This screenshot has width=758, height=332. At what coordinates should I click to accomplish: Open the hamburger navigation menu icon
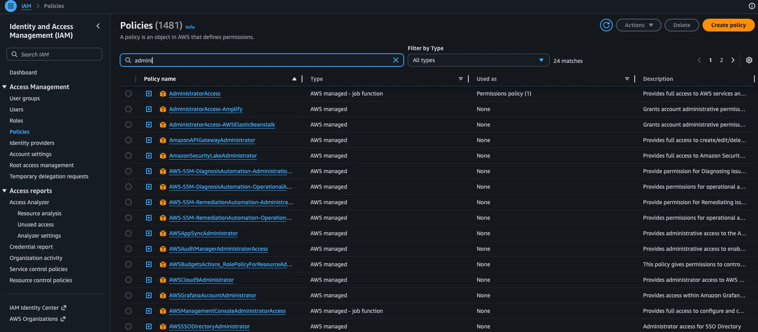11,6
